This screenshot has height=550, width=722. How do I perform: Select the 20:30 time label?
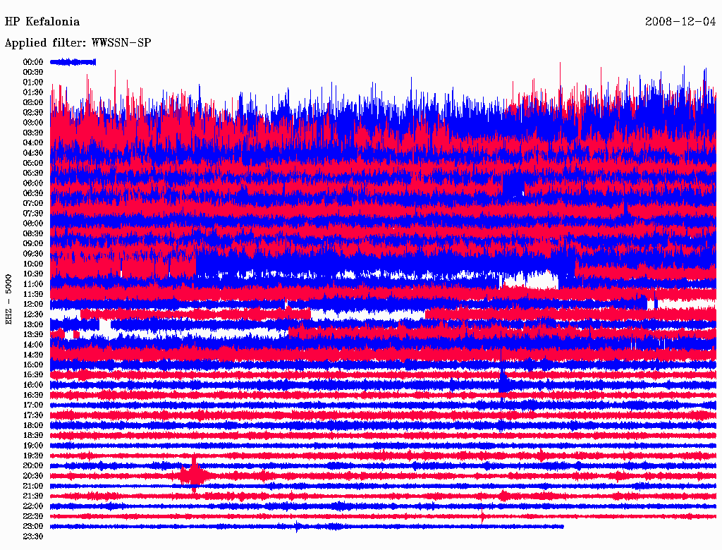[33, 476]
